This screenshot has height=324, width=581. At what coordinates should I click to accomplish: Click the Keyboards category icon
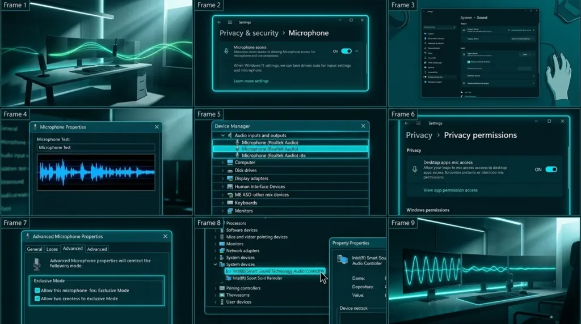pos(230,203)
